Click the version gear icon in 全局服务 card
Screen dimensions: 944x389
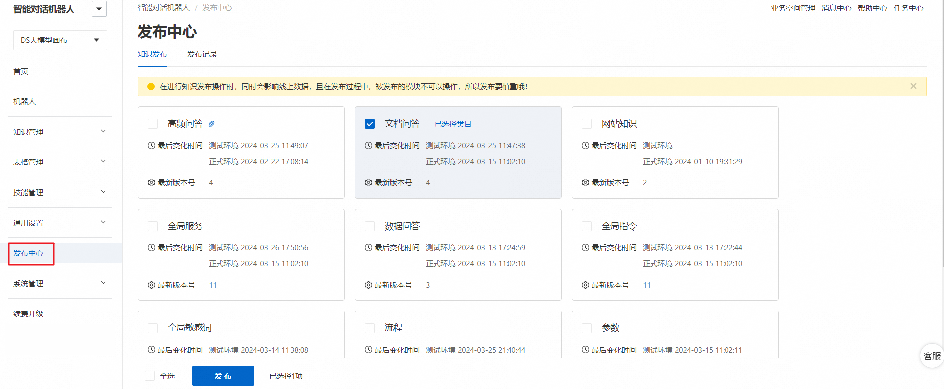(152, 285)
